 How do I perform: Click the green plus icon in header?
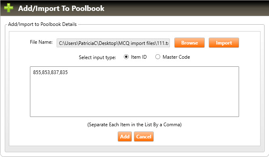(8, 8)
